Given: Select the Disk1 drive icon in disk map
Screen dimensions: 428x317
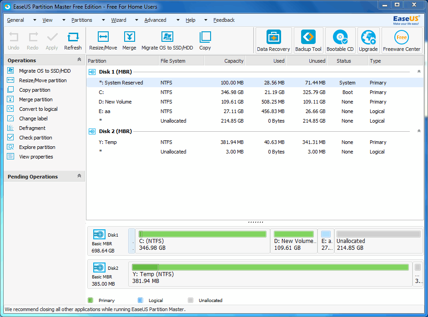Looking at the screenshot, I should point(99,234).
